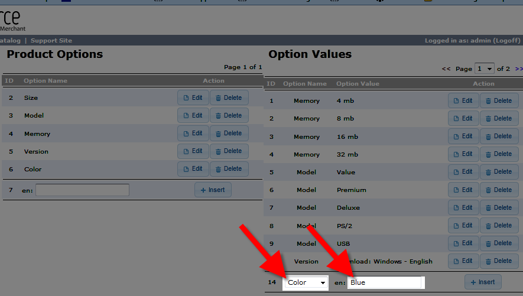Delete the 8 mb memory value
523x296 pixels.
pyautogui.click(x=499, y=118)
